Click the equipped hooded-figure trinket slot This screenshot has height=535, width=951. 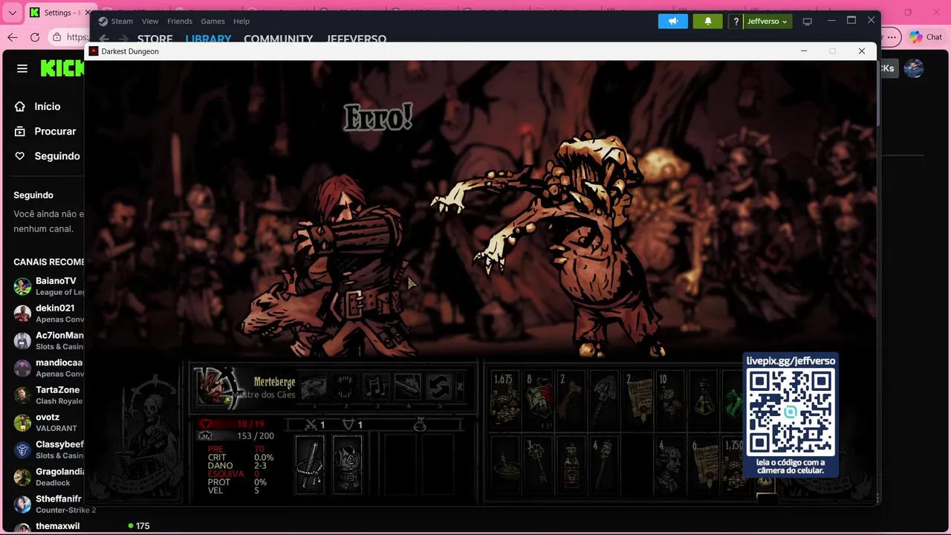point(347,464)
